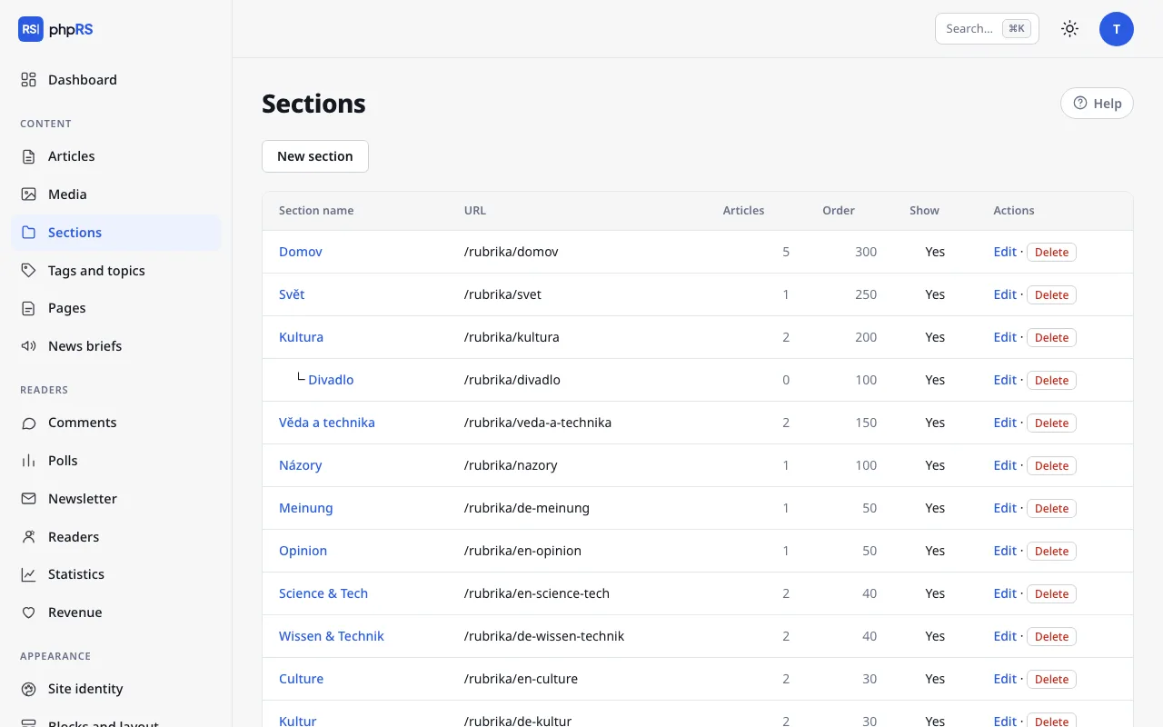Open Dashboard in the sidebar
This screenshot has width=1163, height=727.
pos(116,80)
